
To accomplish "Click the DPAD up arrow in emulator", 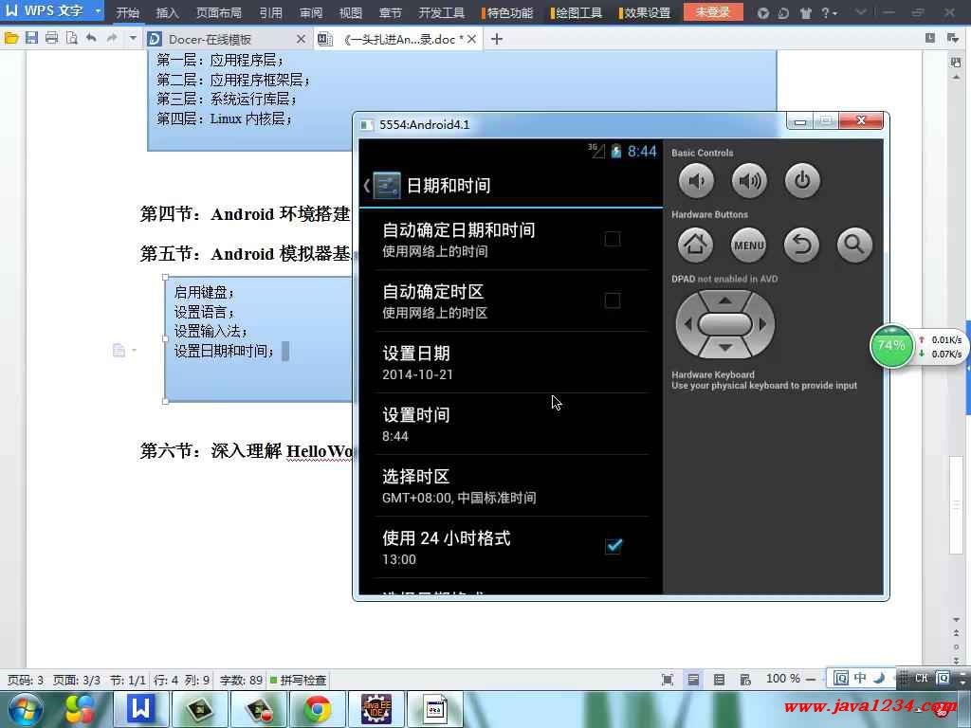I will click(725, 300).
